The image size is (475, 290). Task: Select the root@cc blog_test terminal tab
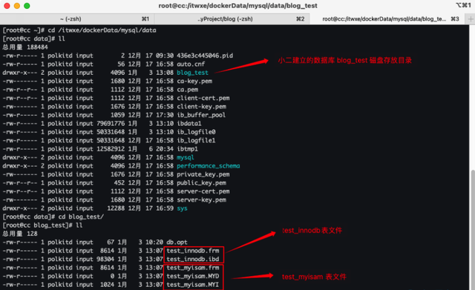point(387,19)
